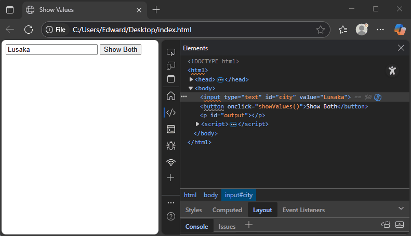Select the closing html tag row
The width and height of the screenshot is (411, 236).
point(199,142)
